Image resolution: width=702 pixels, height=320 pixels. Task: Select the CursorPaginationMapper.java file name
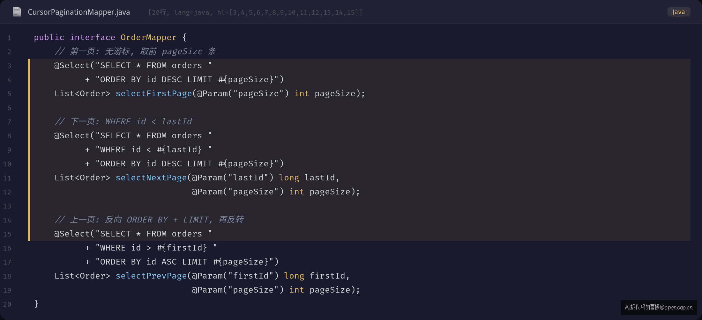(x=79, y=12)
